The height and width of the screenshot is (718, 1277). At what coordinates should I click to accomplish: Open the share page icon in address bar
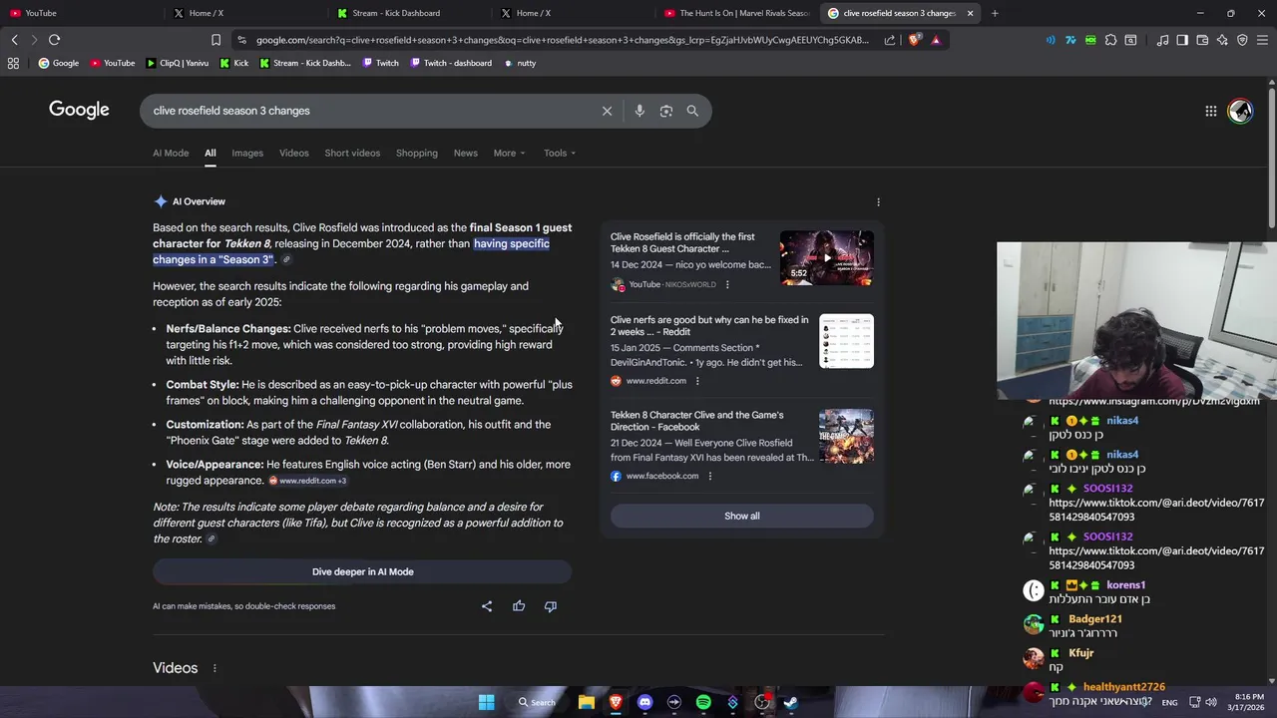890,40
